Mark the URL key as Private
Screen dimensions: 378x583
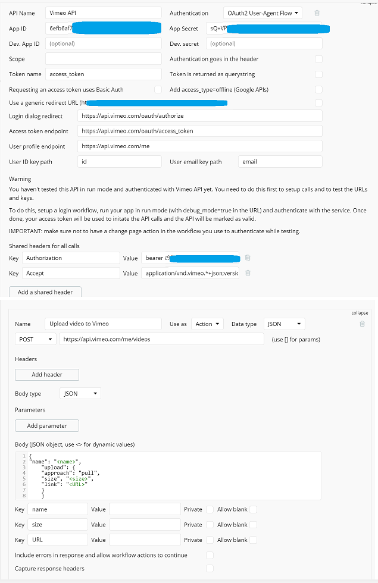(x=210, y=540)
